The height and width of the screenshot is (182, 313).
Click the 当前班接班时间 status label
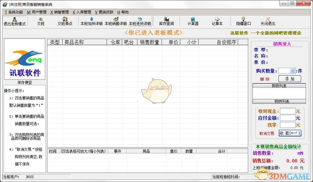pos(226,177)
